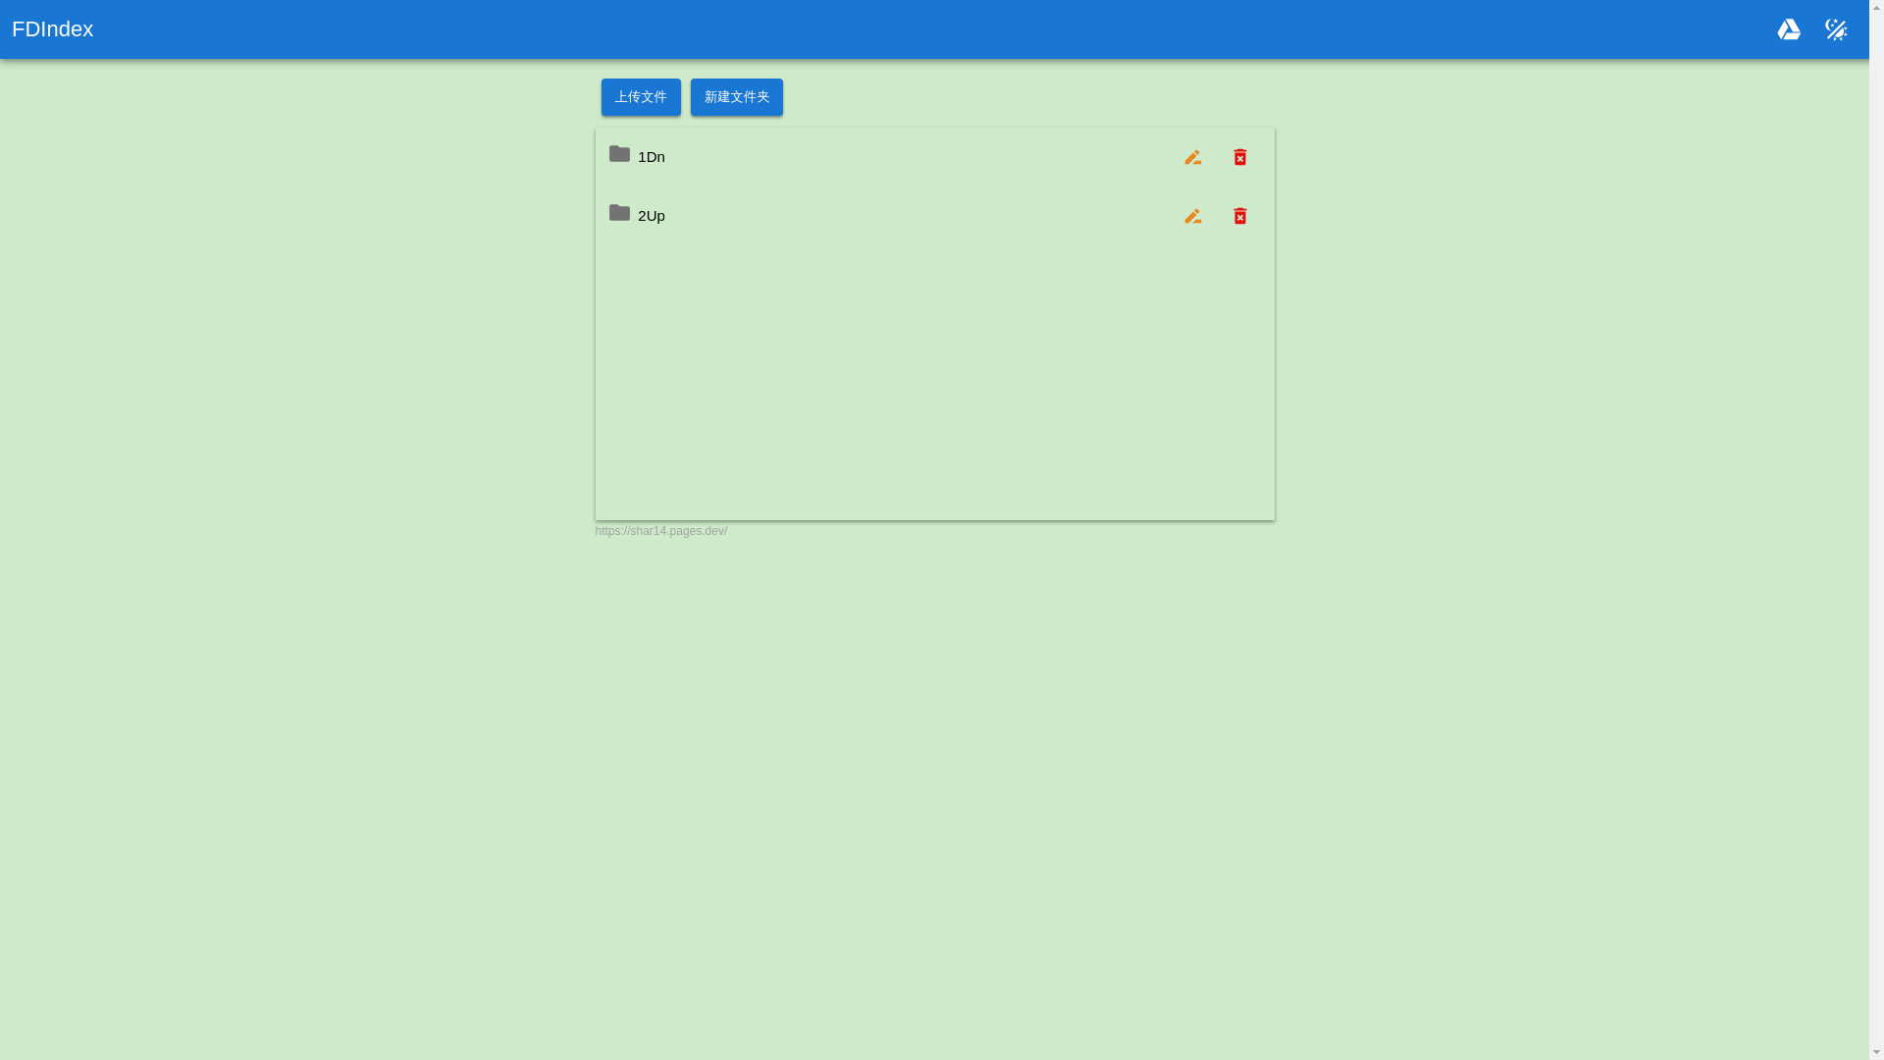1884x1060 pixels.
Task: Delete the 2Up folder
Action: [x=1239, y=216]
